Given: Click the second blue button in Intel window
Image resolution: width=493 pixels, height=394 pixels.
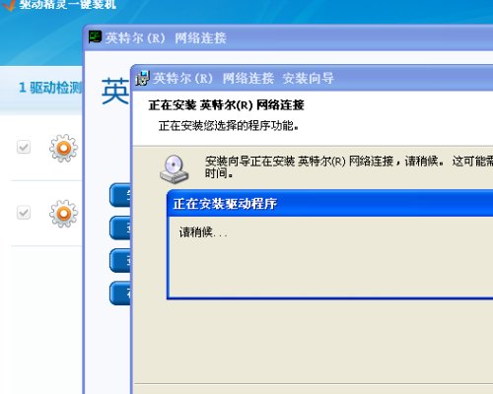Looking at the screenshot, I should click(120, 228).
